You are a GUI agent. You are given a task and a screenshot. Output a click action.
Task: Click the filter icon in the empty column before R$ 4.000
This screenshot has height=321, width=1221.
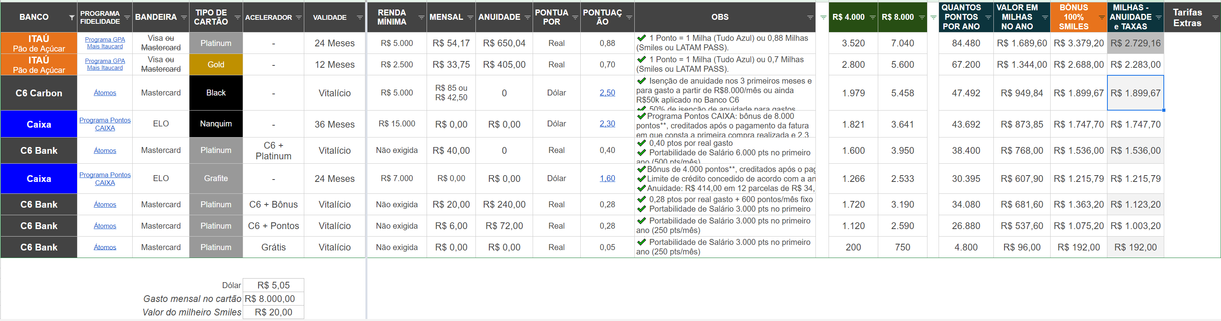[823, 17]
